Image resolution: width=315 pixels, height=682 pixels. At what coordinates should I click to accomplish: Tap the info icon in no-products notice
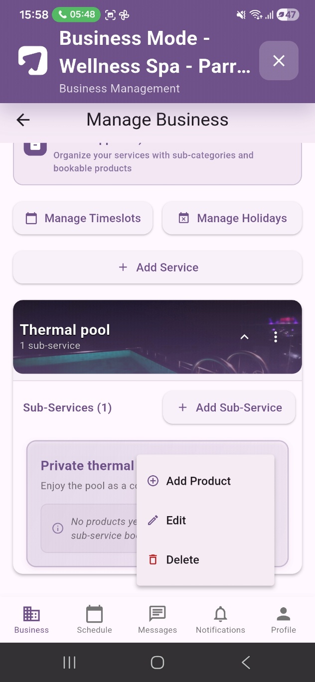tap(58, 529)
